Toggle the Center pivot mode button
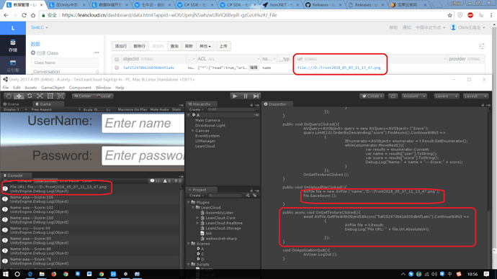497x279 pixels. pos(83,96)
